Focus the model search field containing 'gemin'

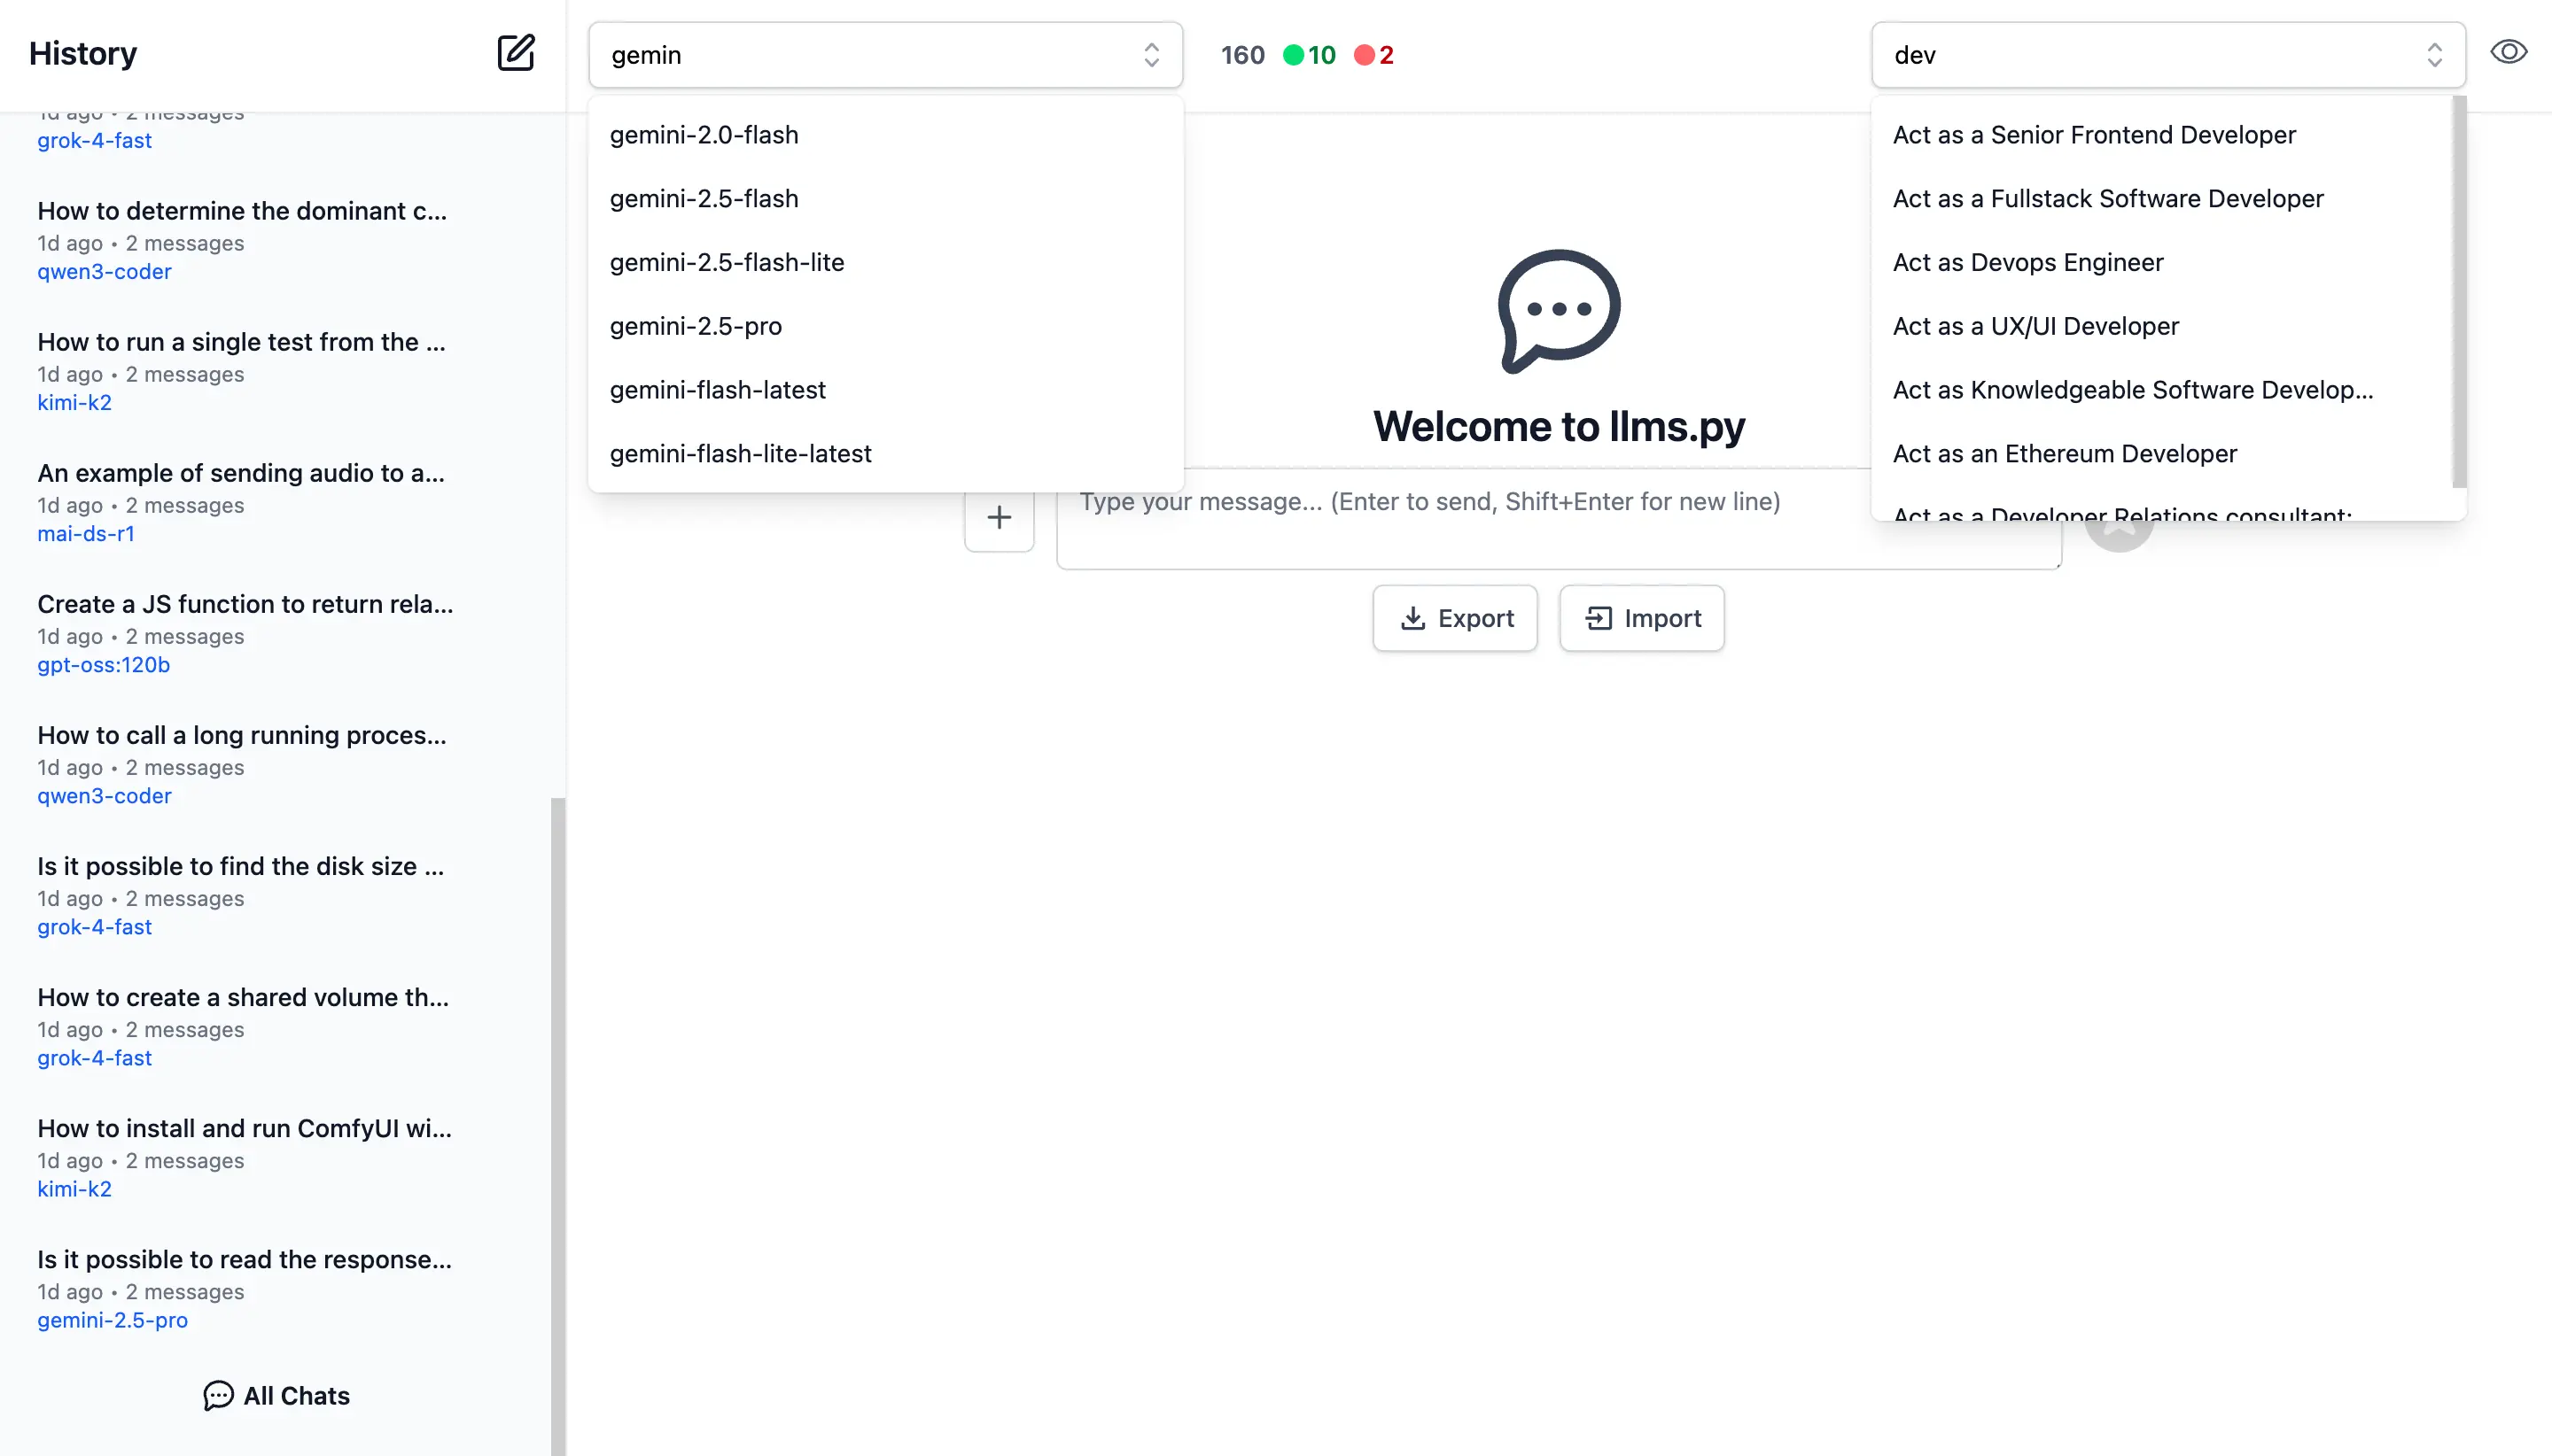tap(884, 55)
